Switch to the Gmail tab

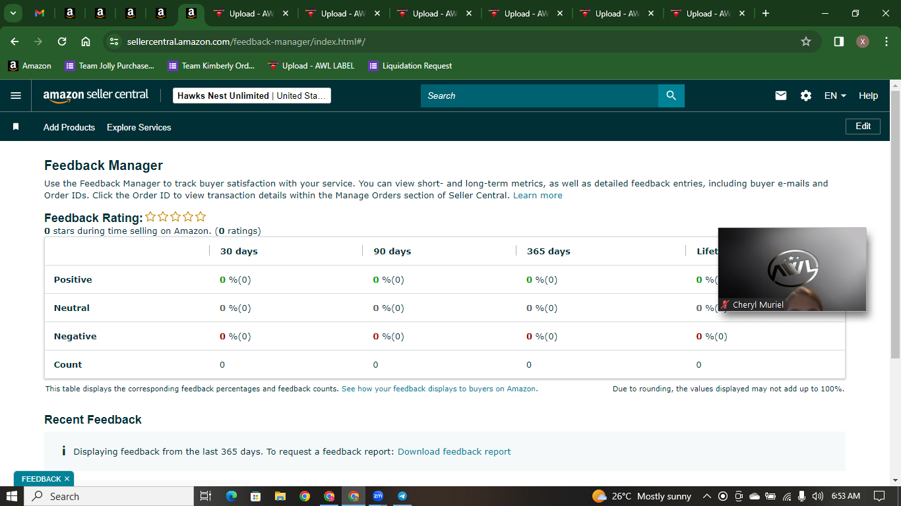click(x=40, y=13)
